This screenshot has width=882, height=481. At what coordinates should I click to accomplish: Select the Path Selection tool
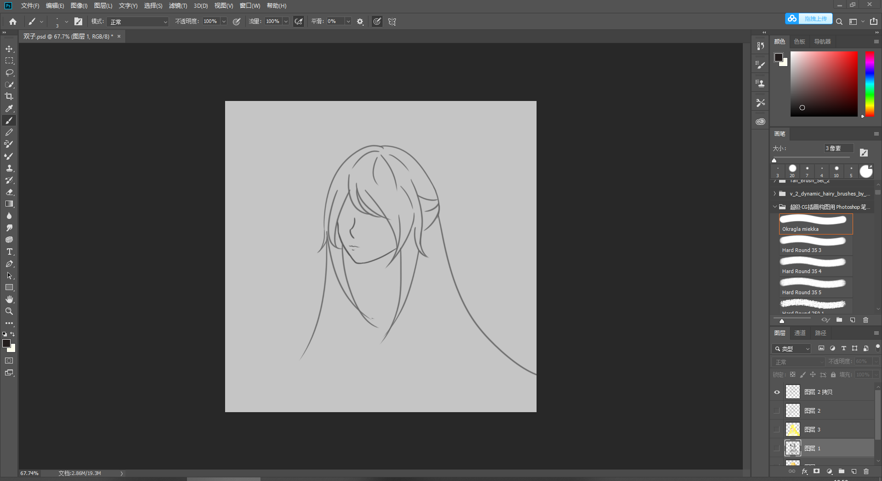click(x=9, y=275)
